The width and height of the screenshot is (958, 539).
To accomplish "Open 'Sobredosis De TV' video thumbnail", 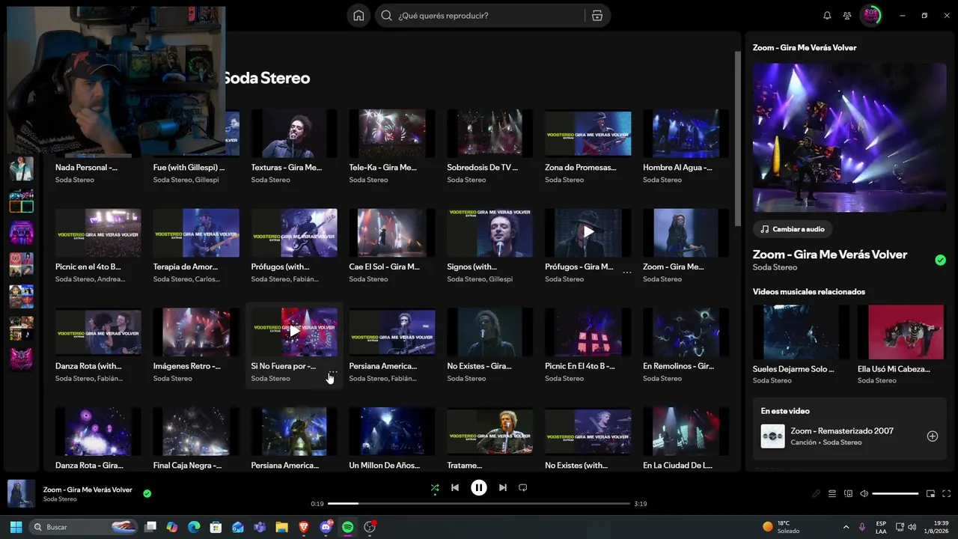I will [x=490, y=133].
